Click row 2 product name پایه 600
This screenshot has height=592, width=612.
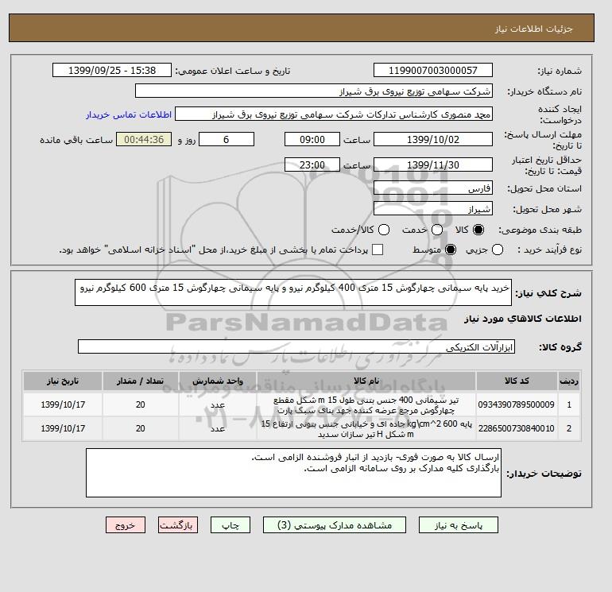[366, 429]
